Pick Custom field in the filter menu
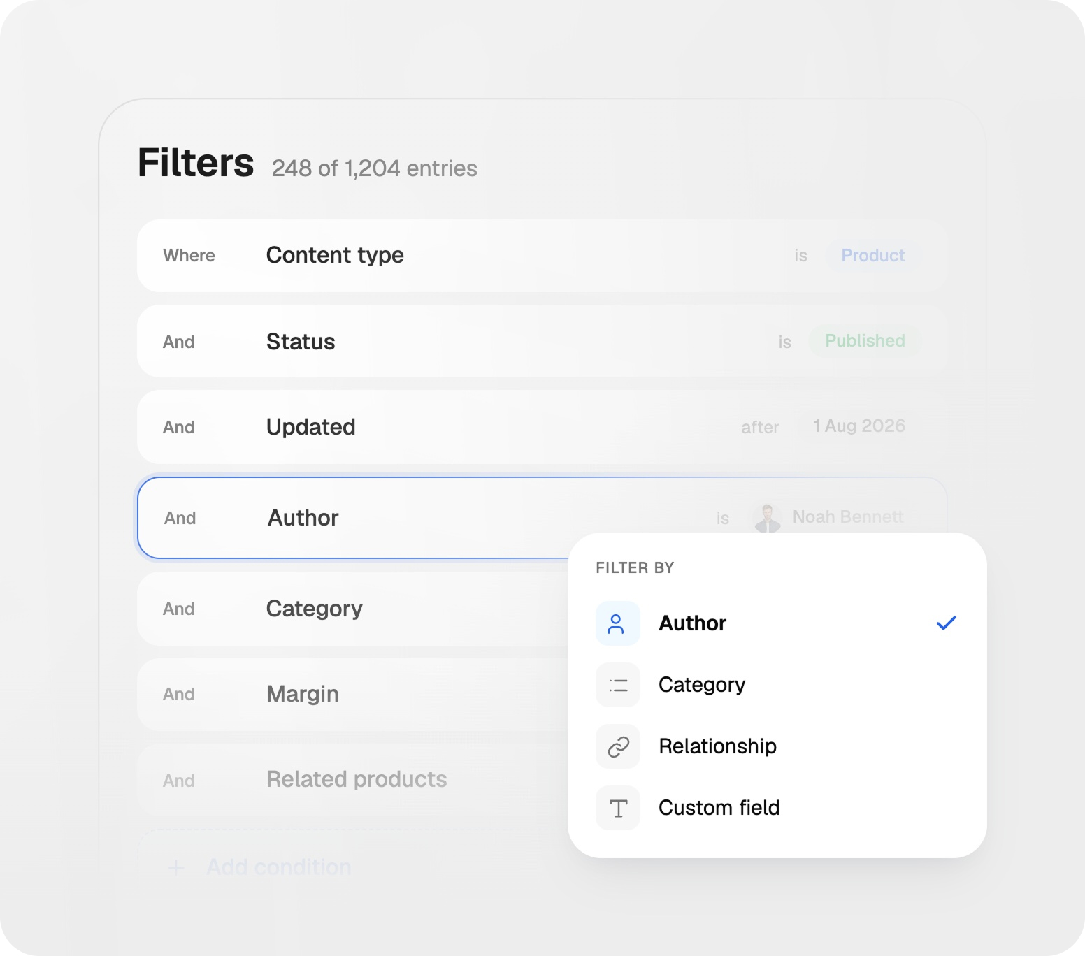The image size is (1085, 956). click(777, 808)
